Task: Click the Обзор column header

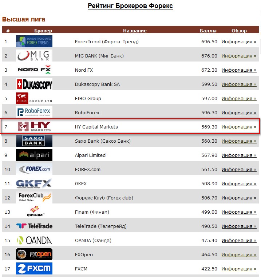Action: [239, 31]
